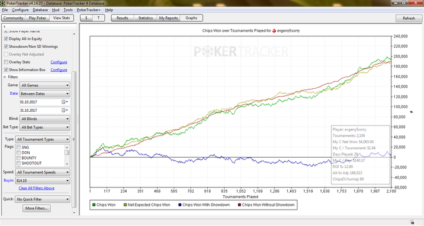Enable the Overlay Stats checkbox

tap(6, 62)
